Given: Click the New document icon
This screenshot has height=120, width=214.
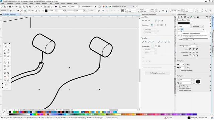Looking at the screenshot, I should [x=2, y=7].
